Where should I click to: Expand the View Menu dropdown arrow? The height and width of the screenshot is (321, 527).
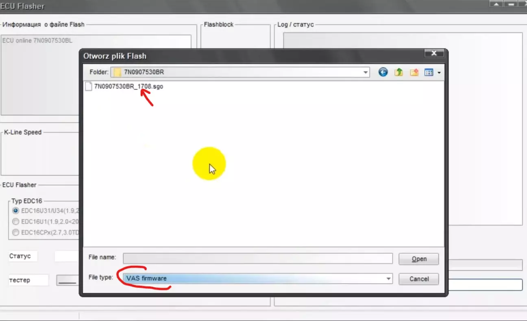(x=439, y=73)
